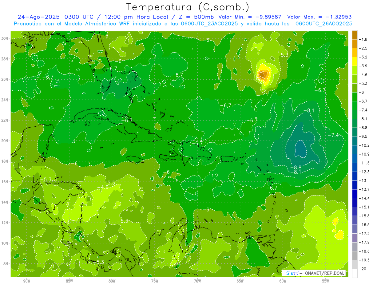
Task: Click the gray legend swatch between -18.6 and -19.3
Action: (355, 255)
